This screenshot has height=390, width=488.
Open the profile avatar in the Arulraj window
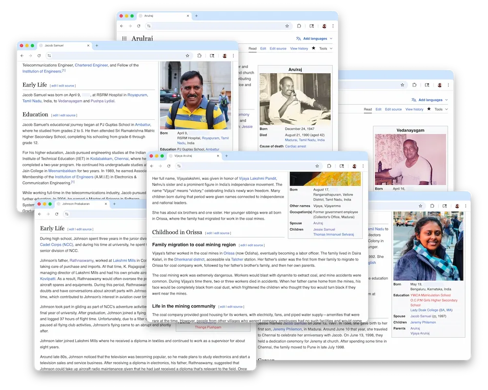325,26
